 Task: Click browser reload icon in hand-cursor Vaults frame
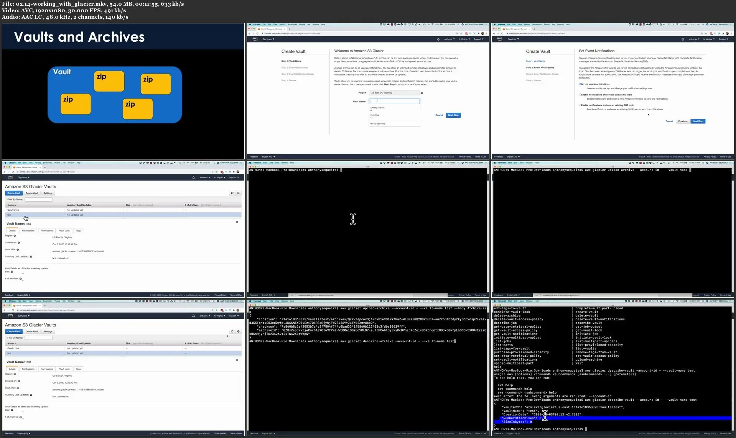tap(13, 172)
